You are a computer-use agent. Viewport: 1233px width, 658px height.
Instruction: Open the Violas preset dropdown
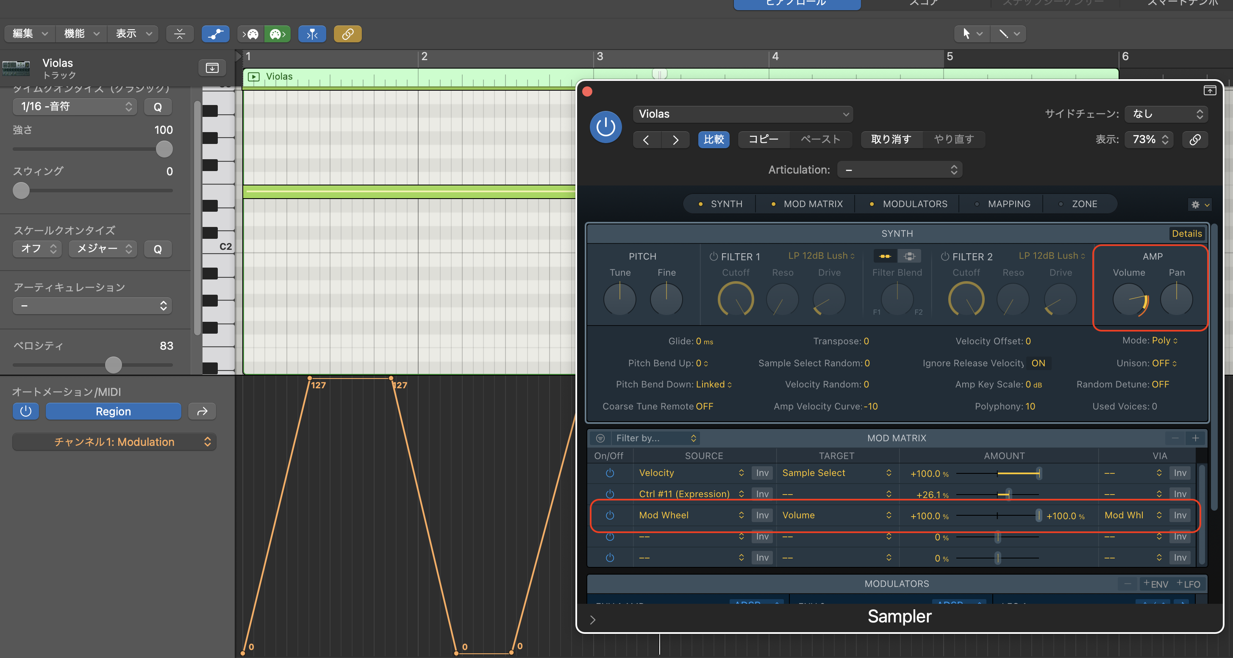tap(742, 114)
